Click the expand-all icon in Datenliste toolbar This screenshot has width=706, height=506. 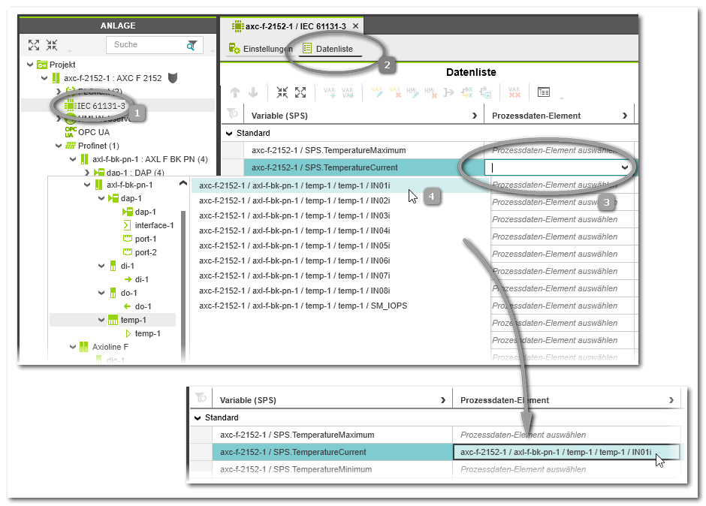[x=300, y=92]
